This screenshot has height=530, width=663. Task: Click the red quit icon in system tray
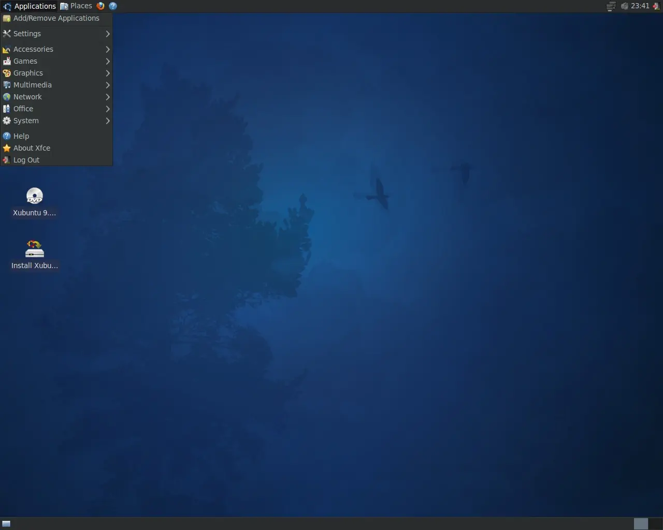click(657, 6)
